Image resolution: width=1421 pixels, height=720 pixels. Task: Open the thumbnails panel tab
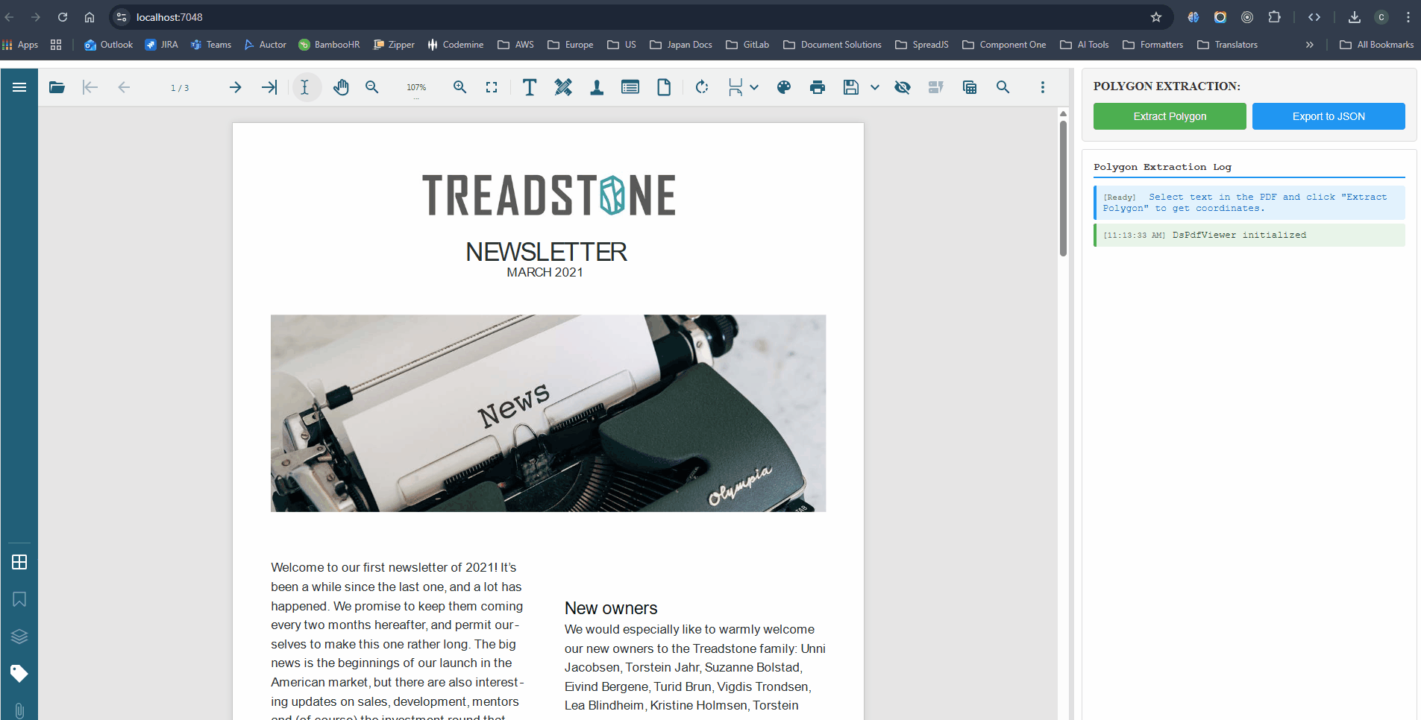[x=19, y=562]
